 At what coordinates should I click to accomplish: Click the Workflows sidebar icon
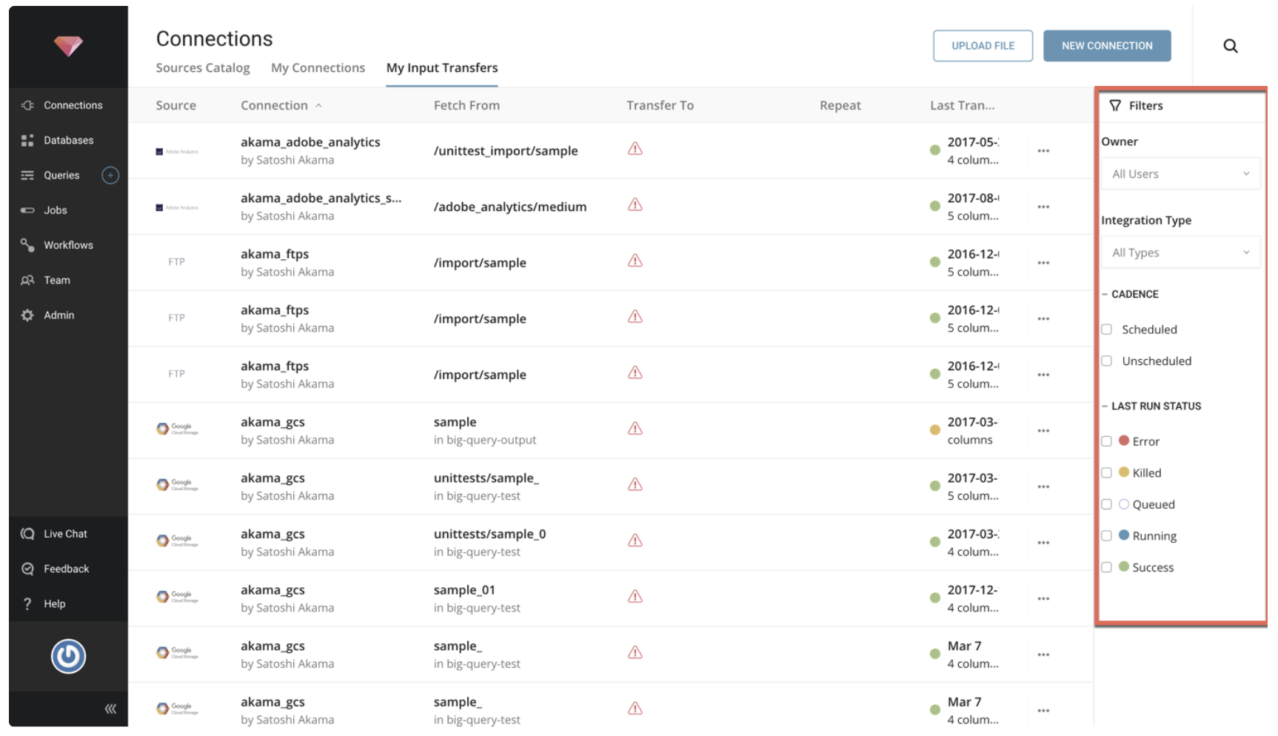[27, 245]
